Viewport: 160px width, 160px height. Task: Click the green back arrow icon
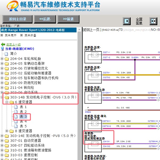(x=3, y=44)
